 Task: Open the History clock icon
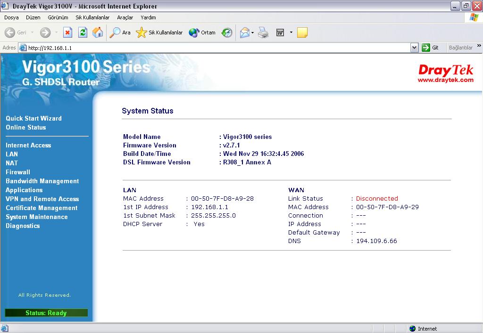tap(227, 32)
